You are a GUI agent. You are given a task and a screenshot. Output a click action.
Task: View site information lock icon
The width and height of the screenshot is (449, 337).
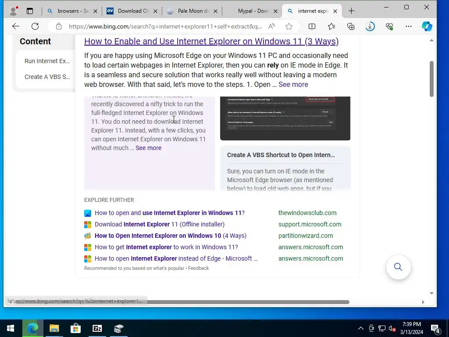coord(59,26)
